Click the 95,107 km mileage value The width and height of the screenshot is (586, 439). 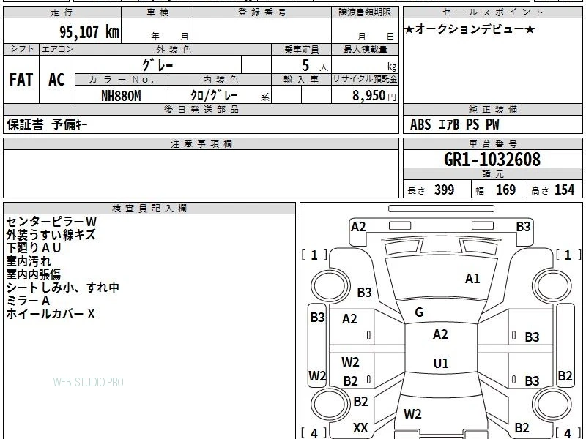click(89, 31)
